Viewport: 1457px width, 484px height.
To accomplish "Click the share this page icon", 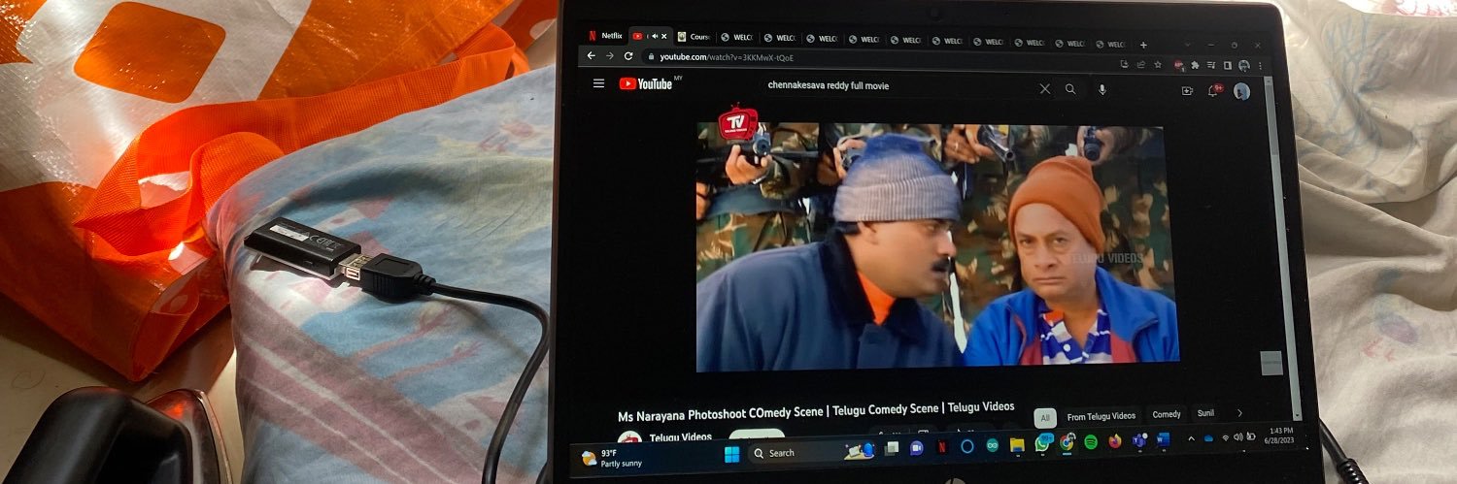I will (x=1141, y=65).
